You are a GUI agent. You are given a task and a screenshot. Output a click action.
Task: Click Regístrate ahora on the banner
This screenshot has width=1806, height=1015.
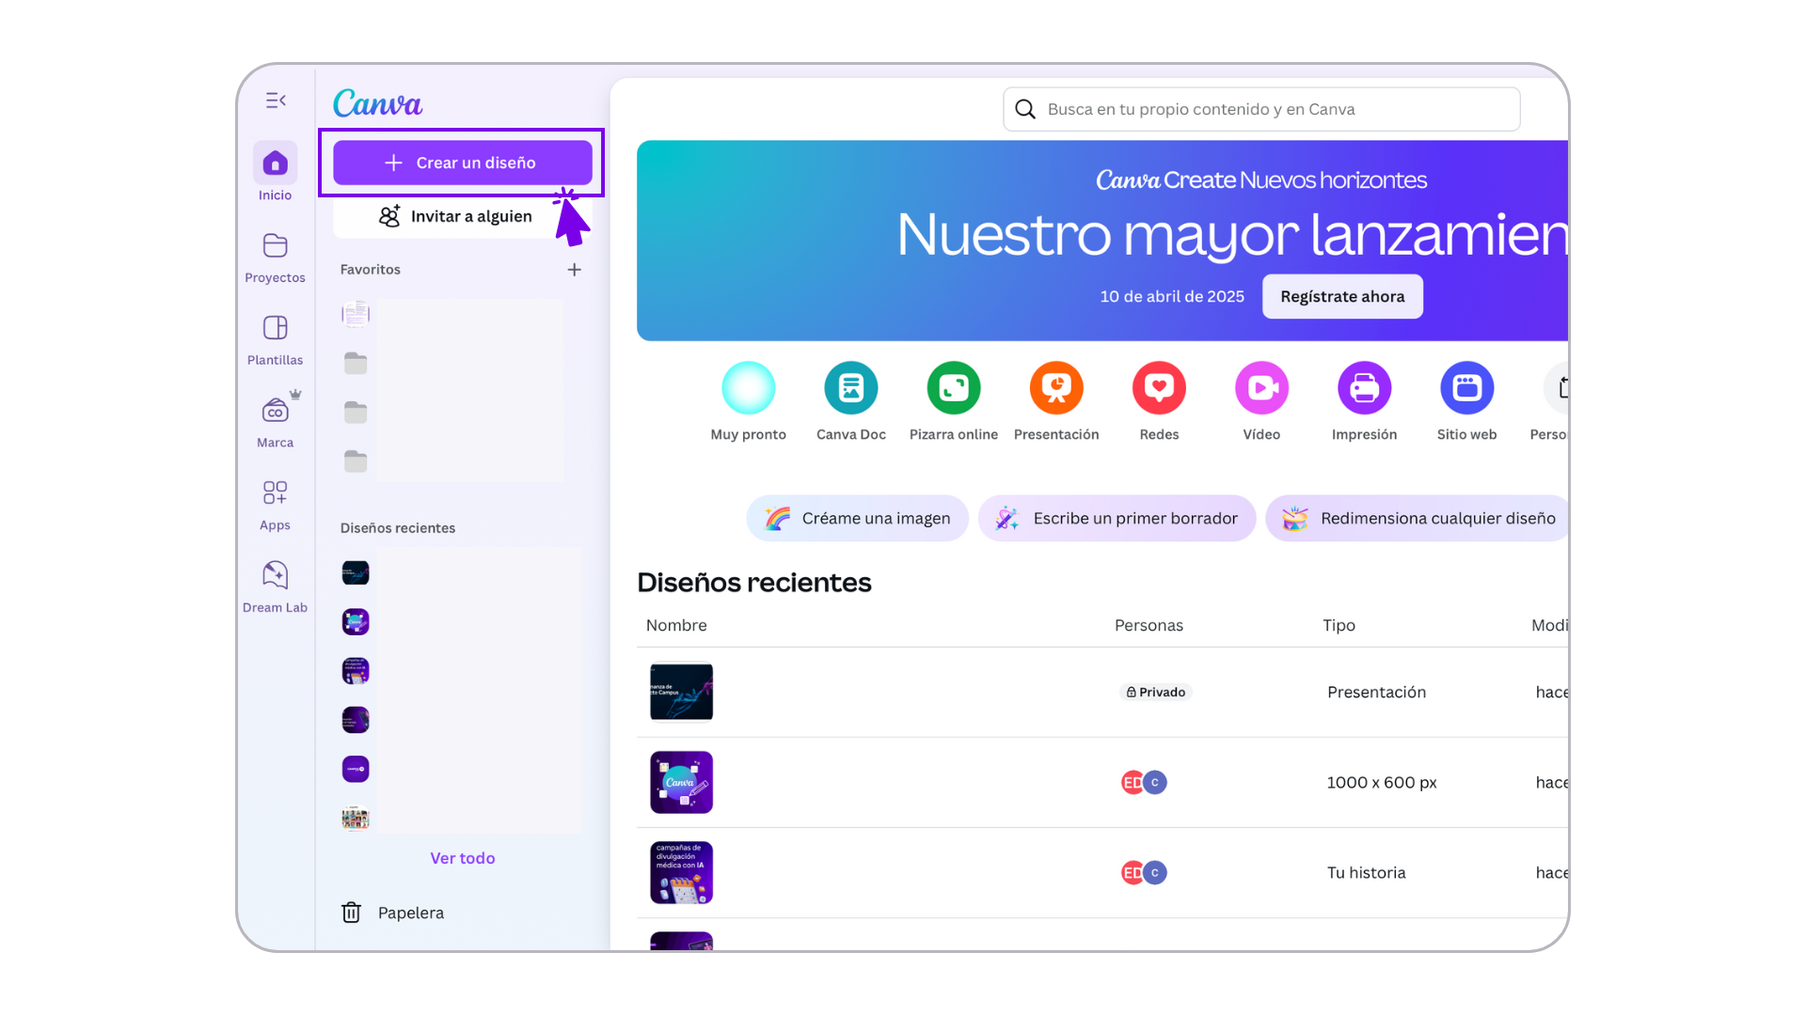pos(1342,297)
